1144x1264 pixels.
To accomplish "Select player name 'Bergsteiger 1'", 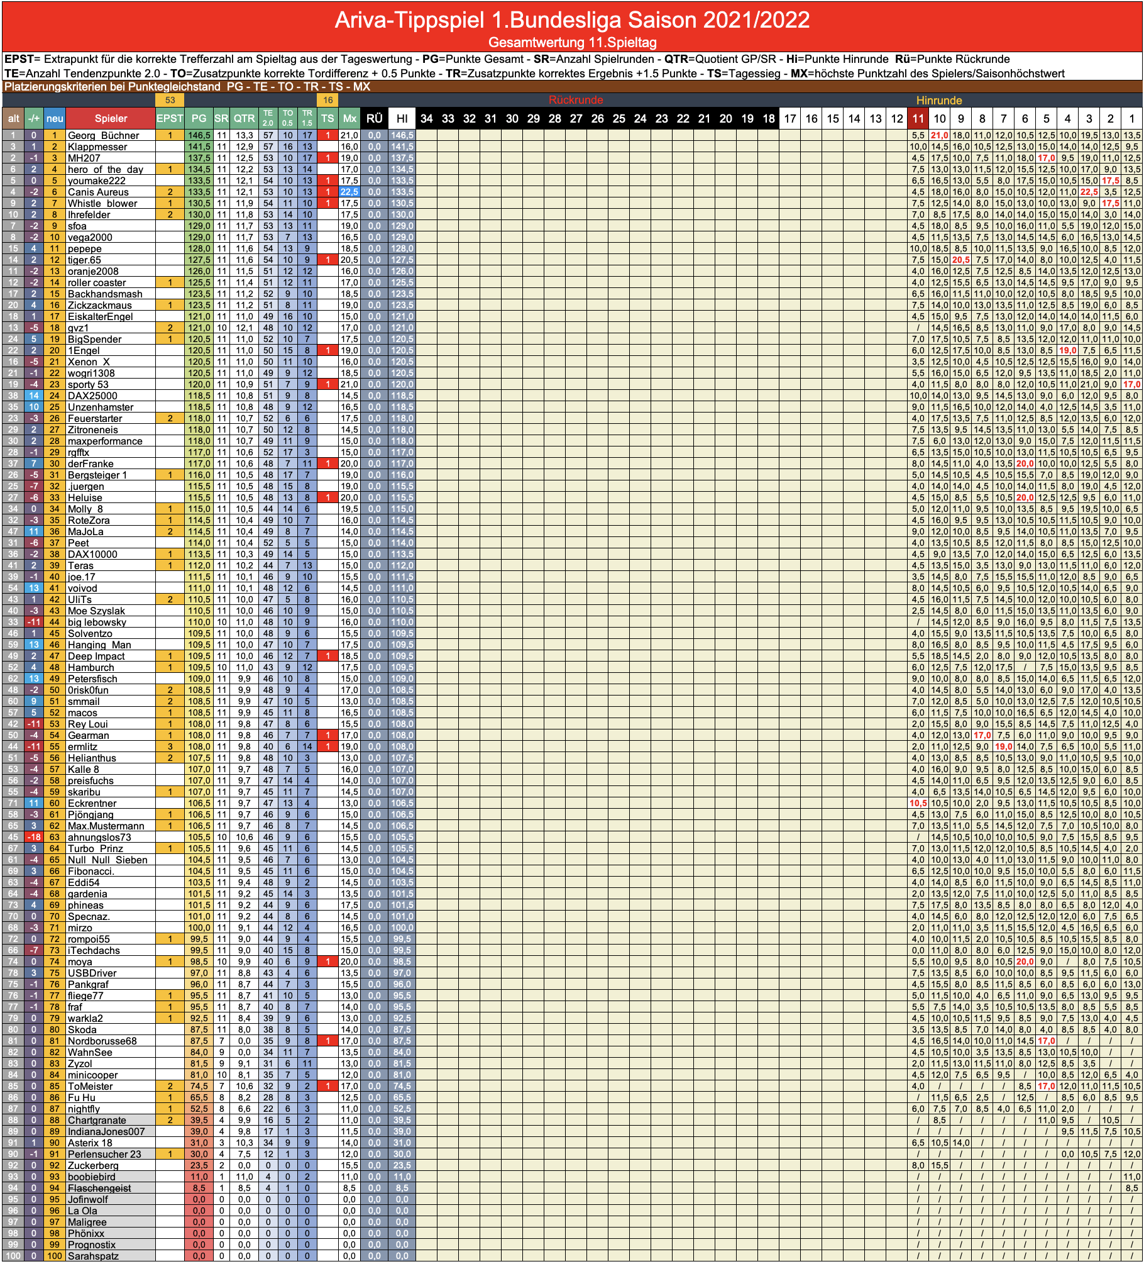I will pyautogui.click(x=97, y=475).
